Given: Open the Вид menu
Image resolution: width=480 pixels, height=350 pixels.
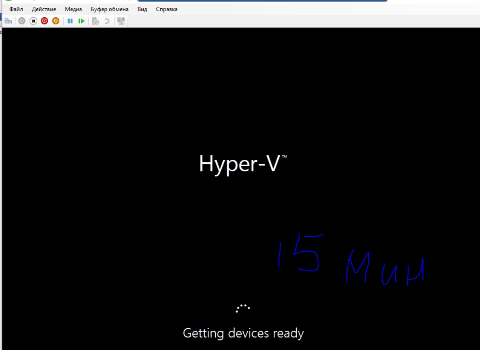Looking at the screenshot, I should pos(142,9).
